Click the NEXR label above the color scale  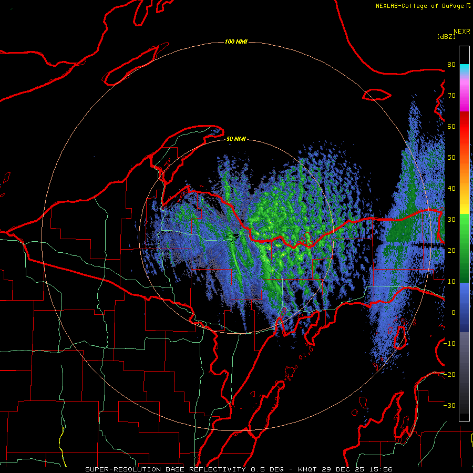click(461, 32)
